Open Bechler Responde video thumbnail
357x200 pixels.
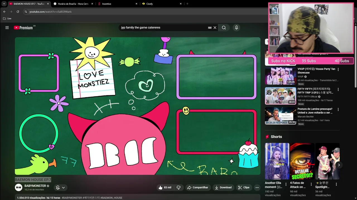point(280,116)
